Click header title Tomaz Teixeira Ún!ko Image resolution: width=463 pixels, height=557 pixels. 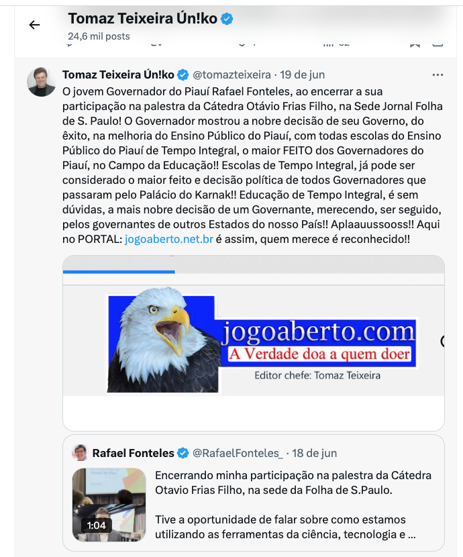click(x=143, y=19)
